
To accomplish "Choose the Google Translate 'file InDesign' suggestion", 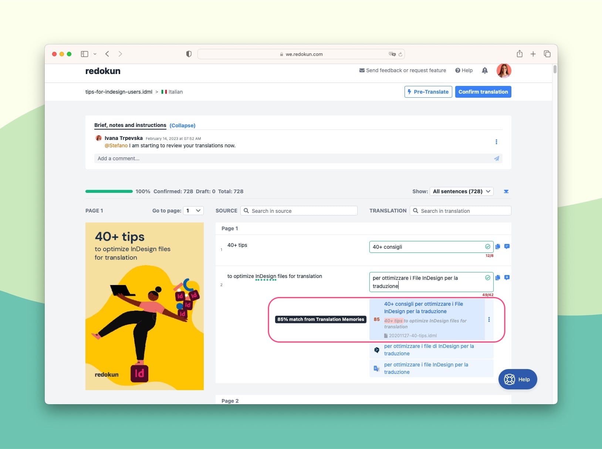I will point(431,368).
